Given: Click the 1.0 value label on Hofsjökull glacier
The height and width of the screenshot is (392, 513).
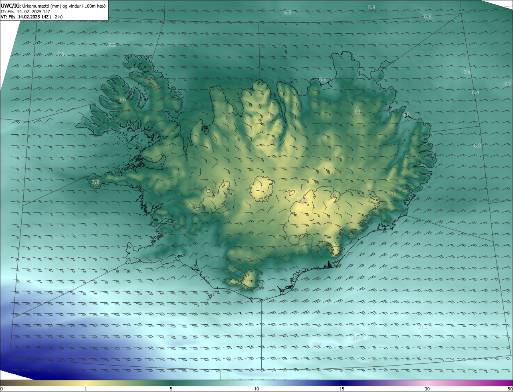Looking at the screenshot, I should 259,188.
